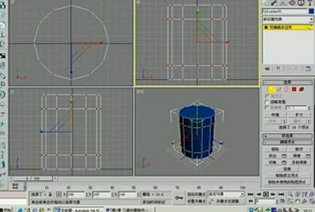The width and height of the screenshot is (315, 212).
Task: Click the Set Key large key icon
Action: coord(179,198)
